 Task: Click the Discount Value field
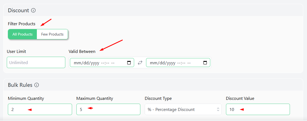click(258, 109)
